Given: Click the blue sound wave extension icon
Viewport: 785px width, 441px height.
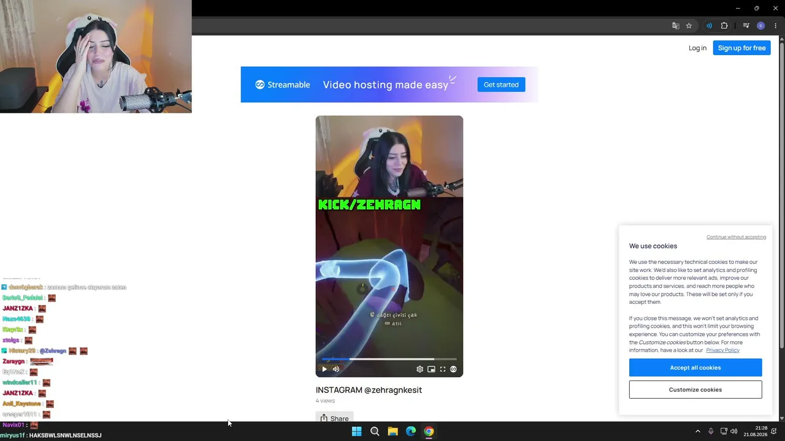Looking at the screenshot, I should [x=709, y=26].
